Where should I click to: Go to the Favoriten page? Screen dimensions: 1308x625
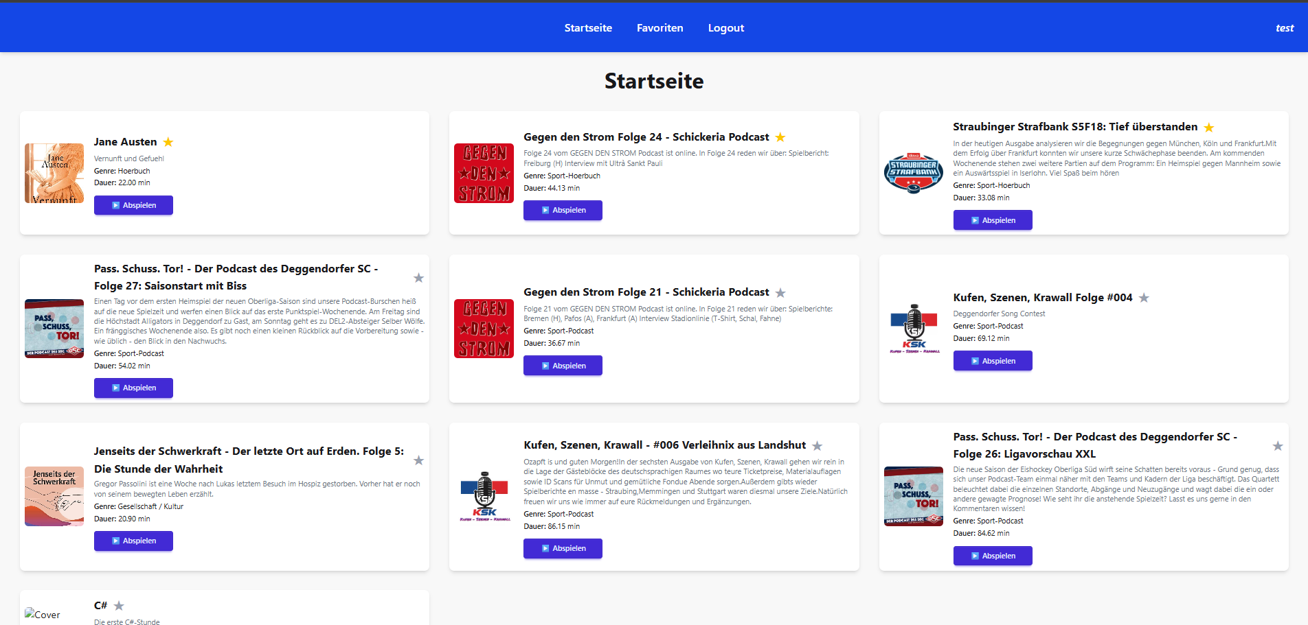point(659,28)
